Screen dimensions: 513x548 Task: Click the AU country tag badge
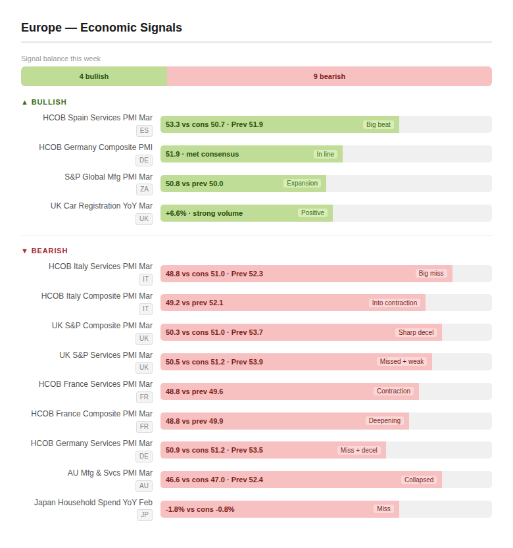tap(143, 486)
